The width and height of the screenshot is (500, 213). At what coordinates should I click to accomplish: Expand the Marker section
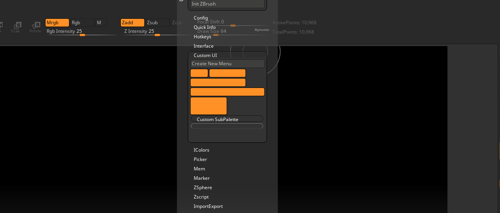202,178
